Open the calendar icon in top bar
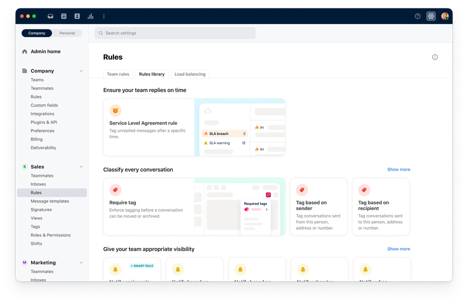The width and height of the screenshot is (468, 304). coord(64,16)
